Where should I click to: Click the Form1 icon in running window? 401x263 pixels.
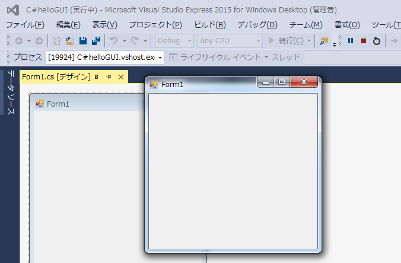[154, 85]
